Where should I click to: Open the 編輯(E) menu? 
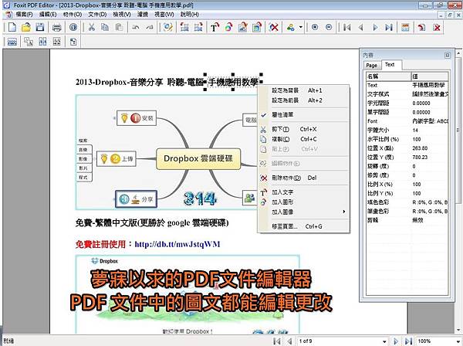48,14
